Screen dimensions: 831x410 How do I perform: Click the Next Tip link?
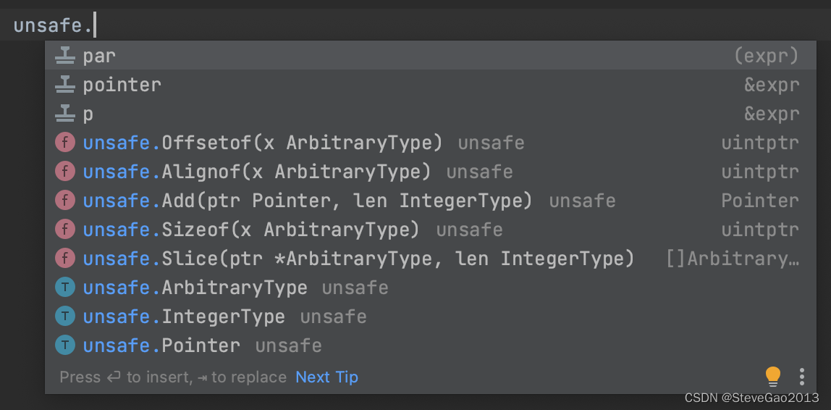click(327, 377)
